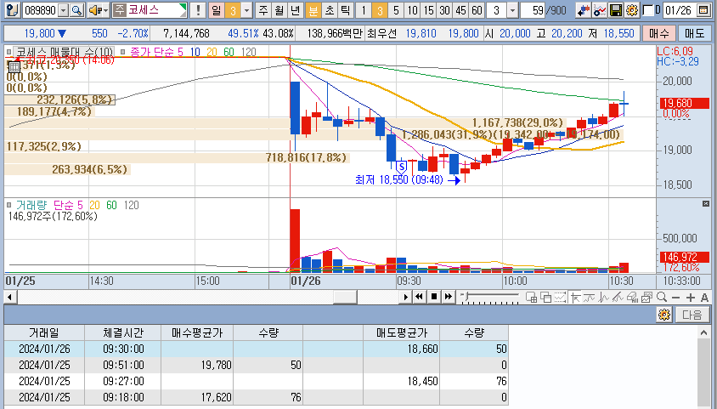The image size is (717, 409).
Task: Click the candlestick compare arrows icon
Action: (583, 10)
